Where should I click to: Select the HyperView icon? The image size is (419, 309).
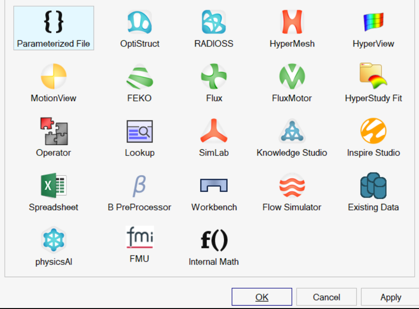pos(373,22)
